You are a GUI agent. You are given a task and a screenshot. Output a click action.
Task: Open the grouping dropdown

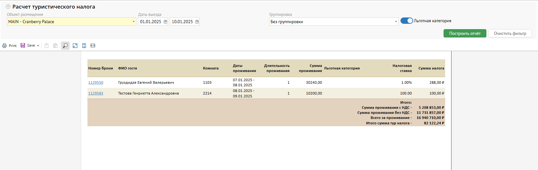tap(396, 22)
